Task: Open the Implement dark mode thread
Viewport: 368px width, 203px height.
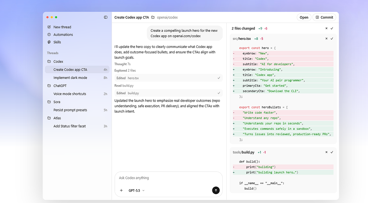Action: tap(77, 78)
